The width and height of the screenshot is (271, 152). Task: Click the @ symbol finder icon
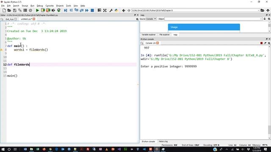tap(30, 10)
